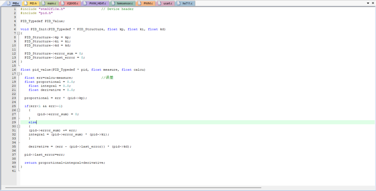Click the 'PID_Structure->kd = kd;' line
This screenshot has height=191, width=376.
point(48,46)
